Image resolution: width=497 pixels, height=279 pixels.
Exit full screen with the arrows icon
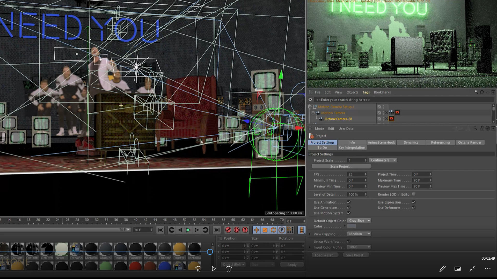tap(473, 269)
